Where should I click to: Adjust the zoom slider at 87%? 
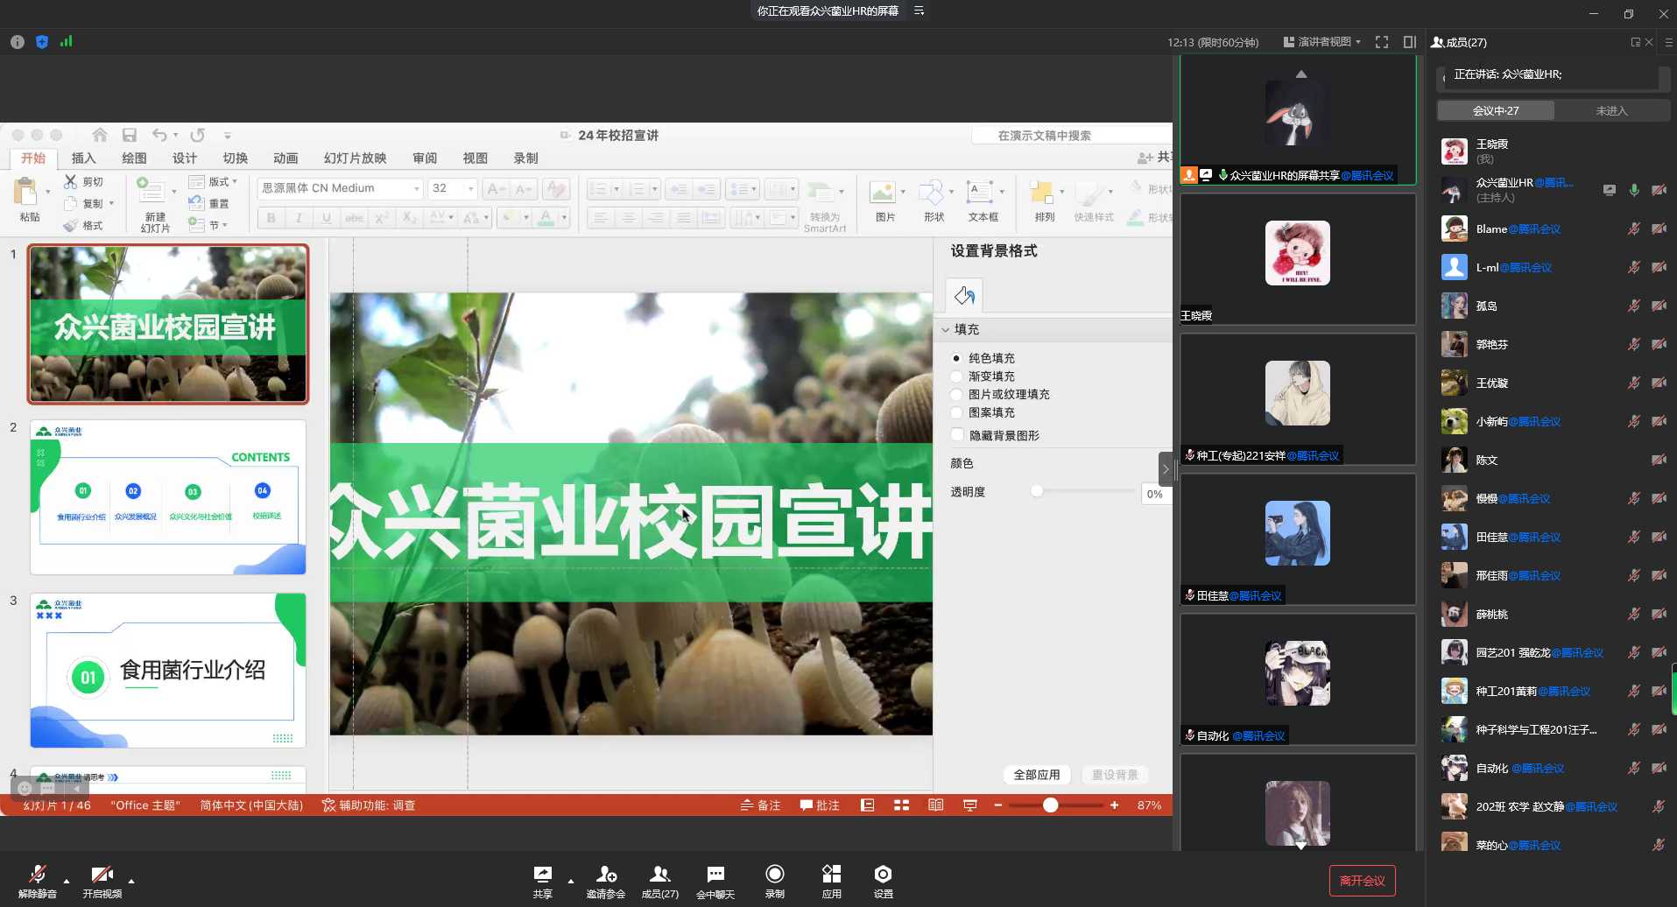pyautogui.click(x=1050, y=805)
